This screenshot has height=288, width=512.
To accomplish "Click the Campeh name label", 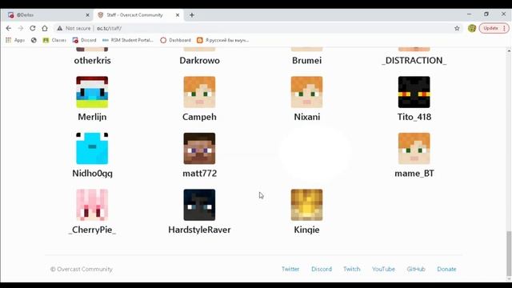I will [199, 117].
